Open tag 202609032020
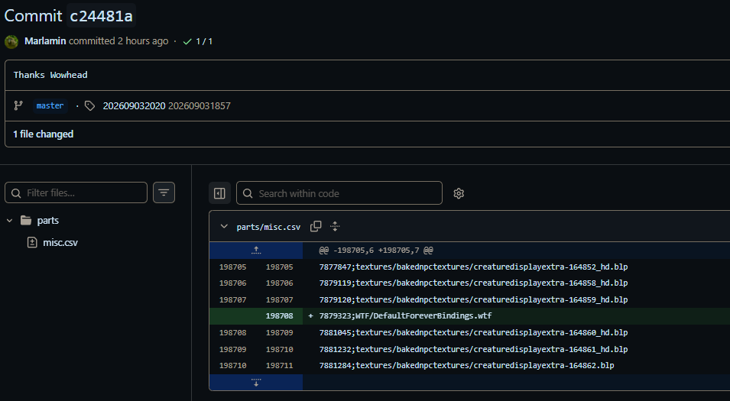The height and width of the screenshot is (401, 730). (x=134, y=106)
